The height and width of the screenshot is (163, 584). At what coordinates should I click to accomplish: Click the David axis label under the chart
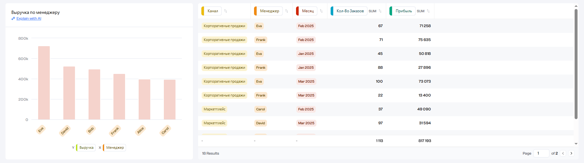click(65, 130)
